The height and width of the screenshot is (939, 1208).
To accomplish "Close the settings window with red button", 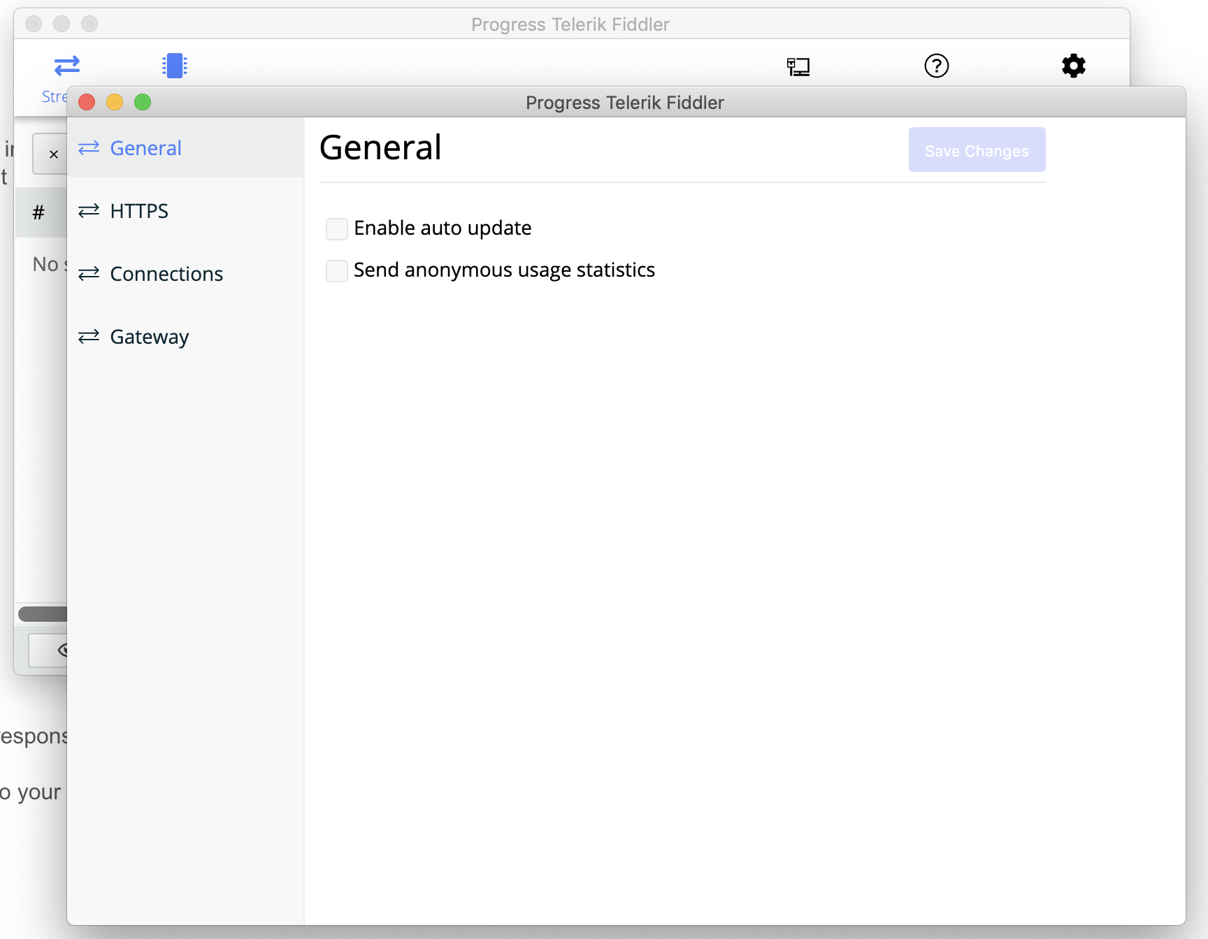I will [87, 103].
